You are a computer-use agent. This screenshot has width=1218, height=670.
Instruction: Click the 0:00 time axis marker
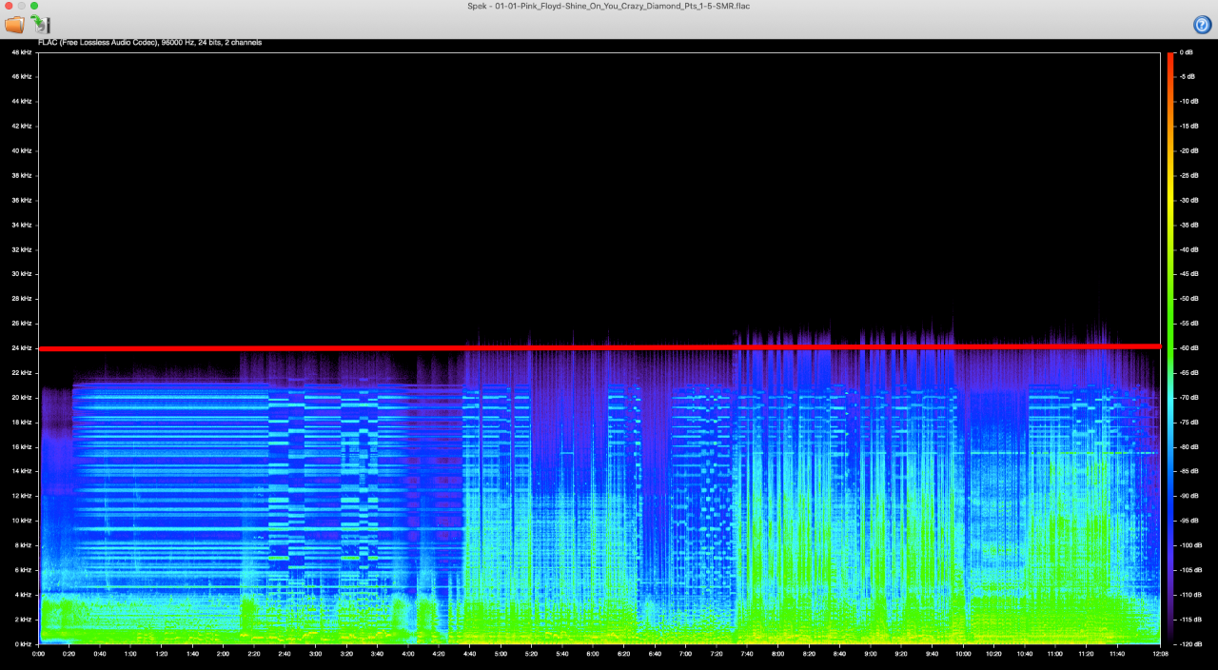[39, 654]
